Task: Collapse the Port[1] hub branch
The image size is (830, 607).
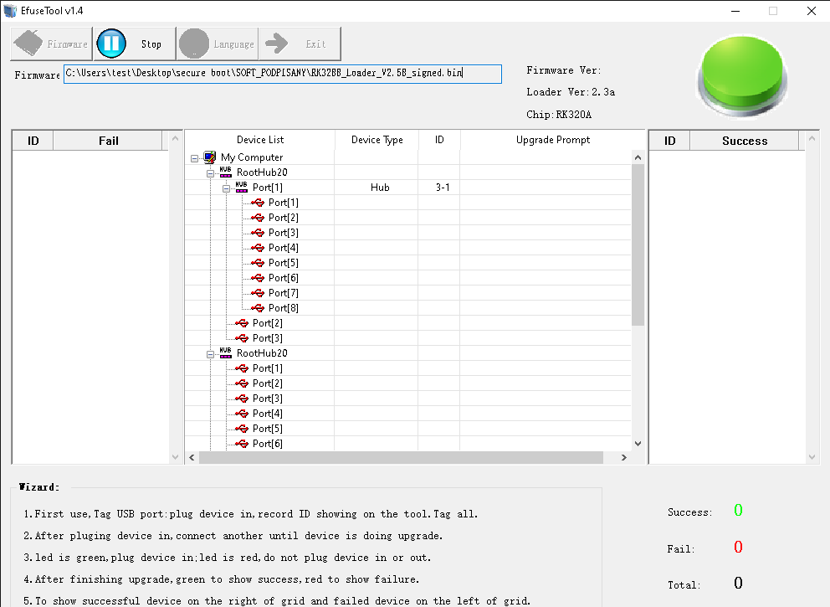Action: [224, 187]
